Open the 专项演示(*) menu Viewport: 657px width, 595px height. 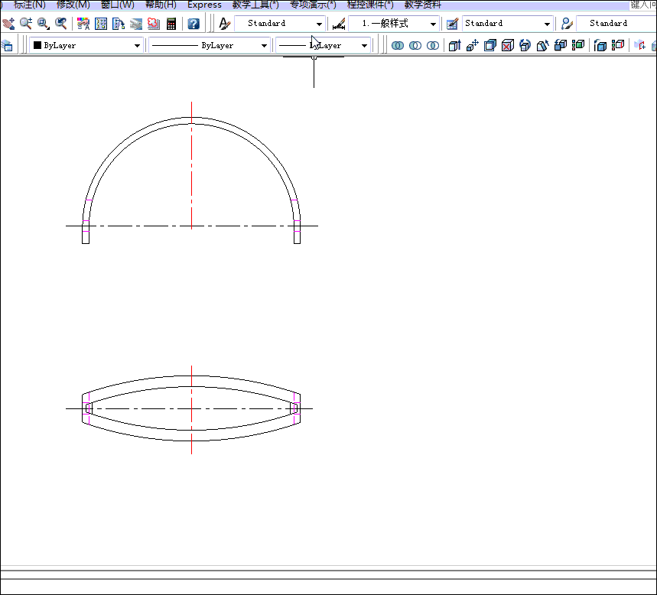click(x=313, y=5)
